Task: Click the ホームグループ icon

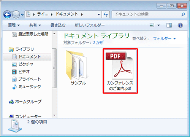Action: (x=11, y=102)
